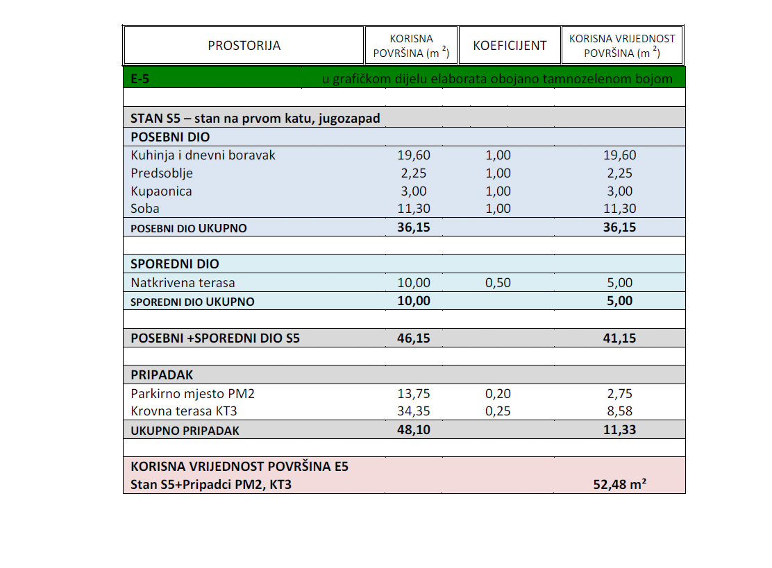Click the Soba area value 11,30
Screen dimensions: 772x568
click(414, 209)
